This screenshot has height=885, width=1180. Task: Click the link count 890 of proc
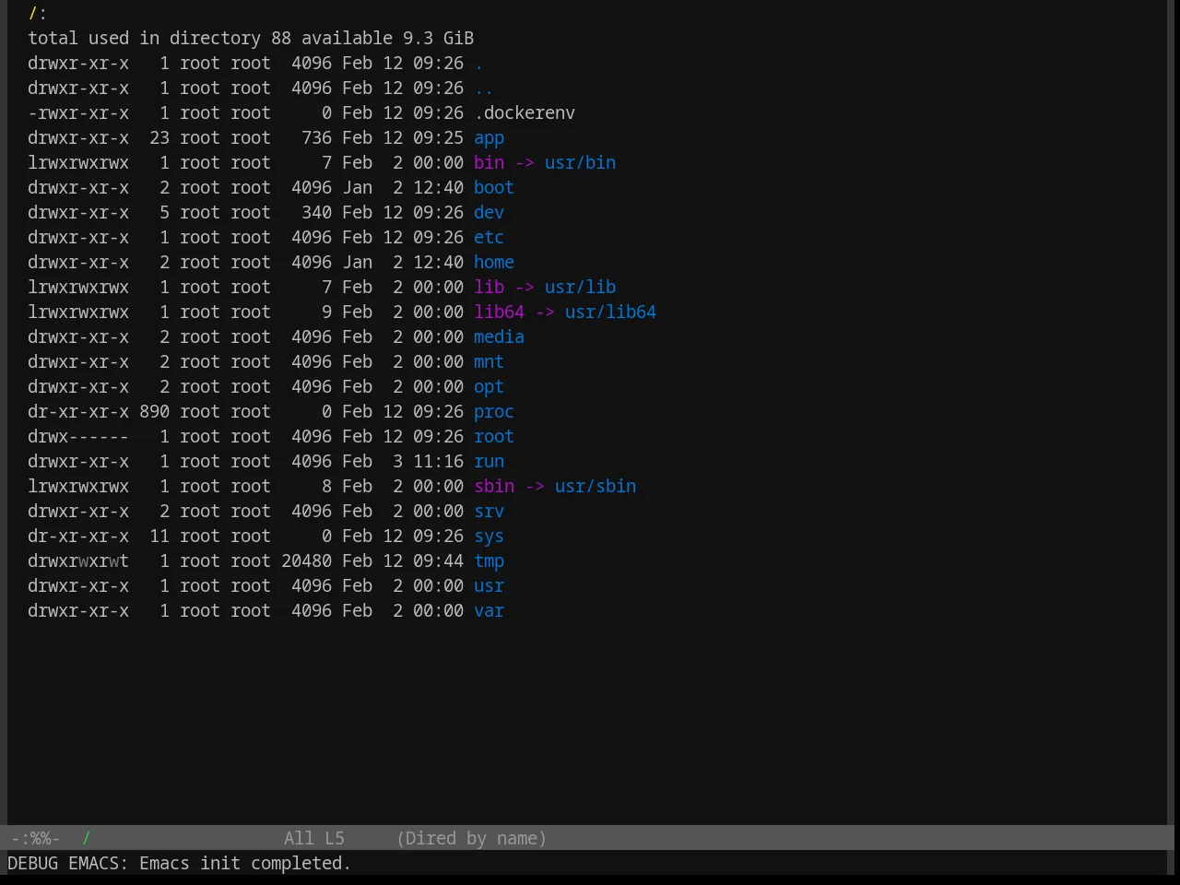[154, 412]
